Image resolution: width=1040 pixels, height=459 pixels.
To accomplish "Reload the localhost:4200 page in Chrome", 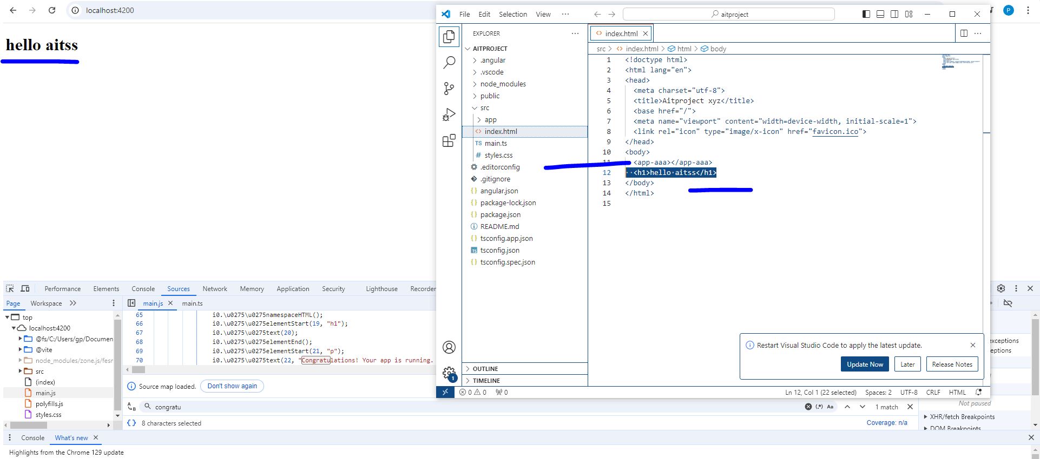I will click(52, 10).
